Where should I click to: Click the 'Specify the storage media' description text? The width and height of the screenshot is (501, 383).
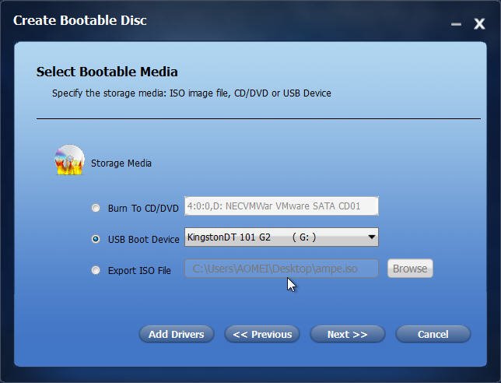point(191,93)
